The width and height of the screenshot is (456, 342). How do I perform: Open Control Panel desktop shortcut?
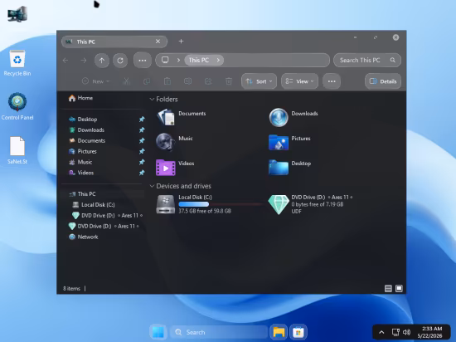click(x=17, y=106)
